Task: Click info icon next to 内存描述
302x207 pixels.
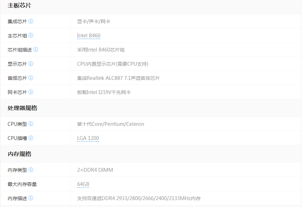Action: pos(31,198)
